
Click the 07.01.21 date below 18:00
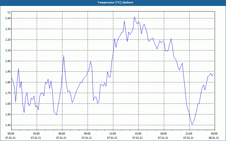point(163,138)
